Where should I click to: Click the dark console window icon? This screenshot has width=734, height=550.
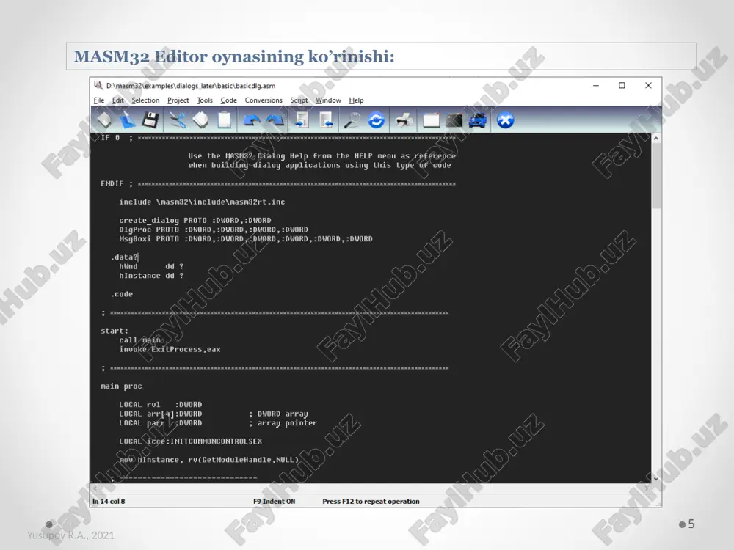pos(454,121)
